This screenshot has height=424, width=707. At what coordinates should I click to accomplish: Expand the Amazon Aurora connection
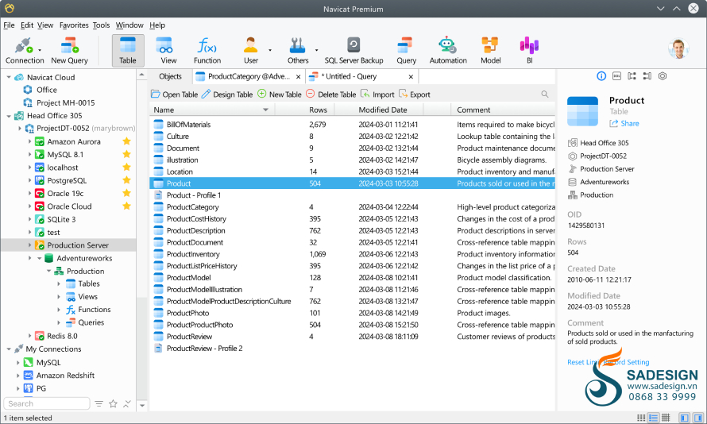coord(29,141)
